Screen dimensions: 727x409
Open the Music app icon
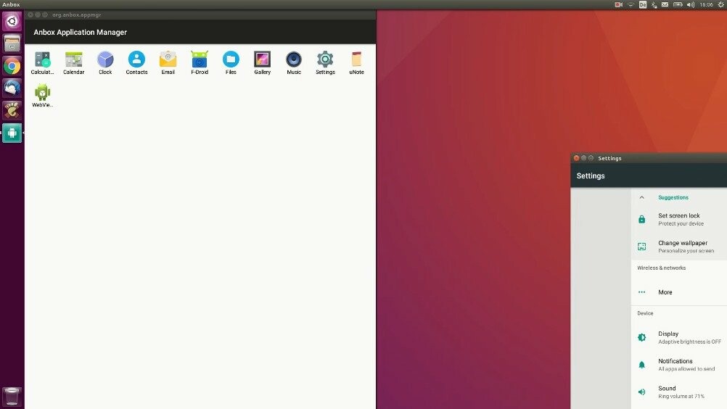coord(294,60)
